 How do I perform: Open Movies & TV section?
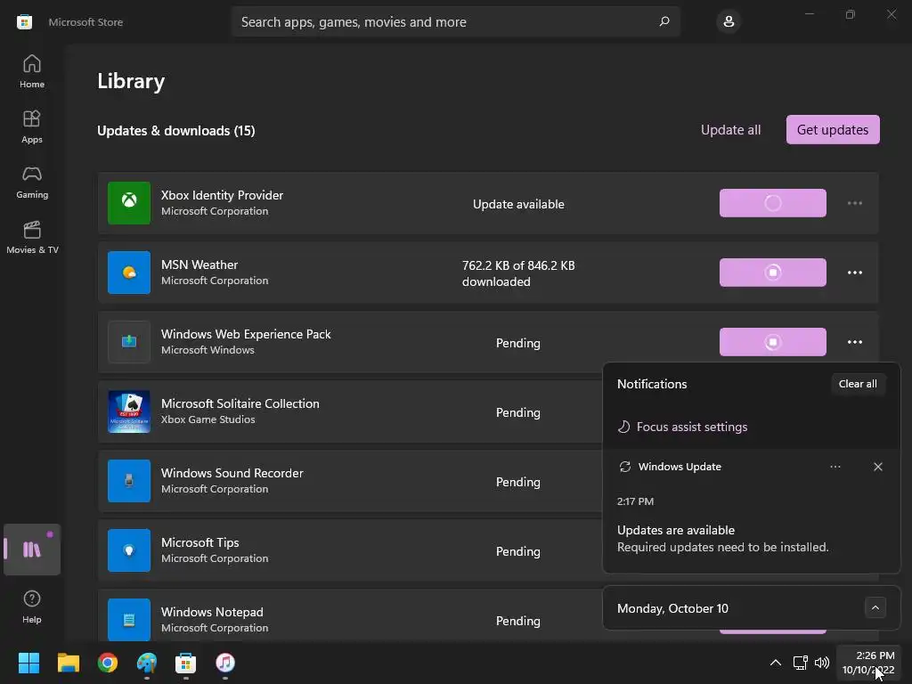tap(32, 237)
